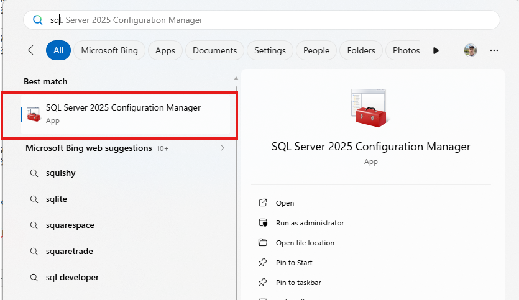Choose Open file location
This screenshot has width=519, height=300.
pyautogui.click(x=305, y=243)
